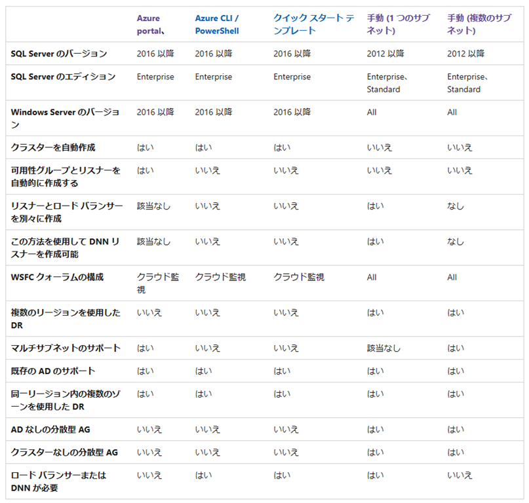Image resolution: width=529 pixels, height=503 pixels.
Task: Select the row label 'WSFC クォーラムの構成'
Action: (57, 277)
